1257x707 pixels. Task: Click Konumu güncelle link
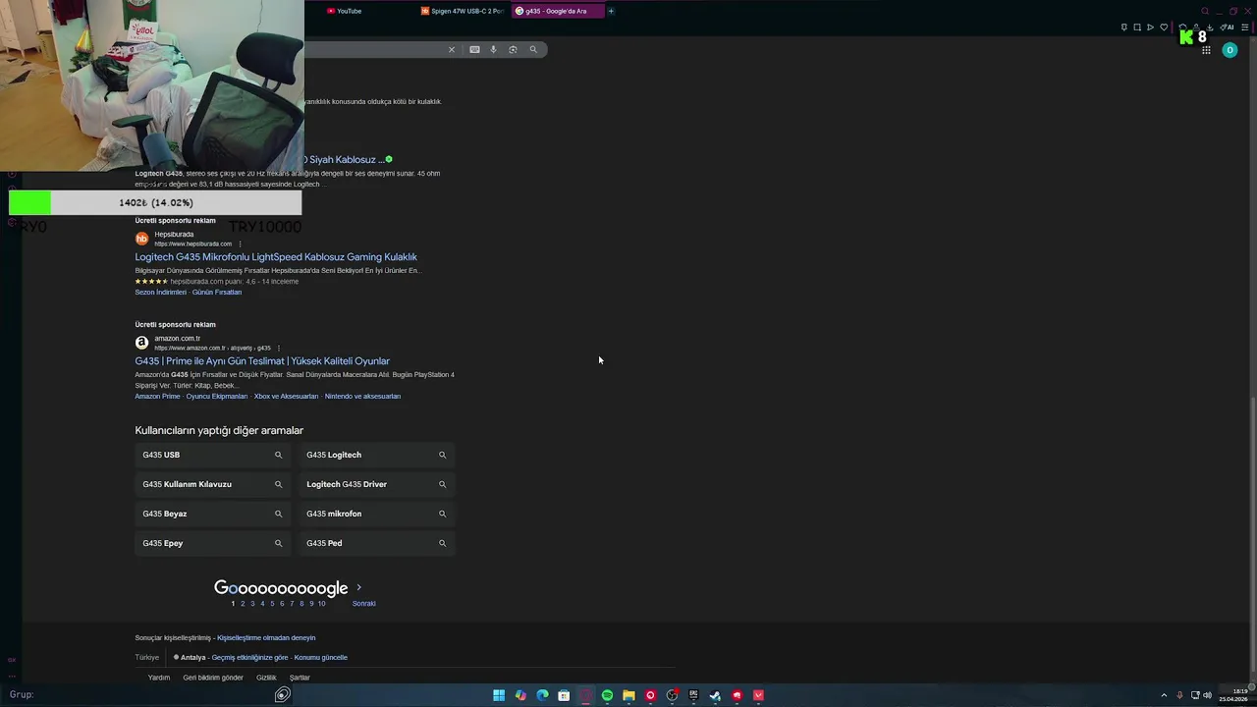click(x=321, y=658)
